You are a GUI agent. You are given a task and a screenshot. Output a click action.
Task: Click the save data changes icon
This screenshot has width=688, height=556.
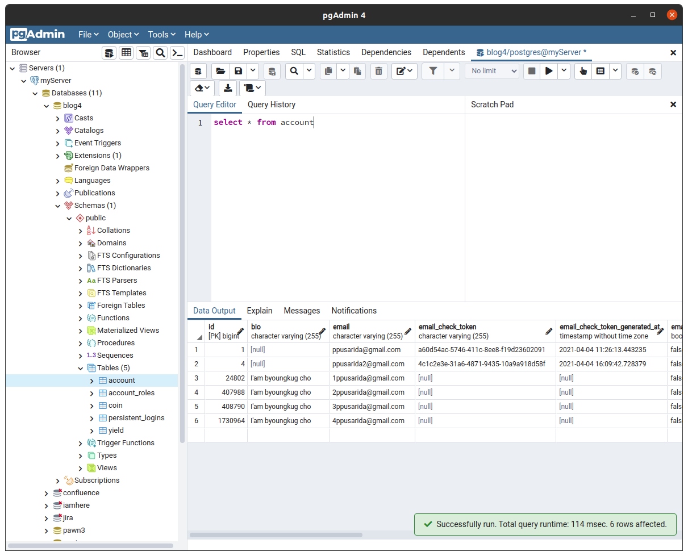pyautogui.click(x=272, y=71)
